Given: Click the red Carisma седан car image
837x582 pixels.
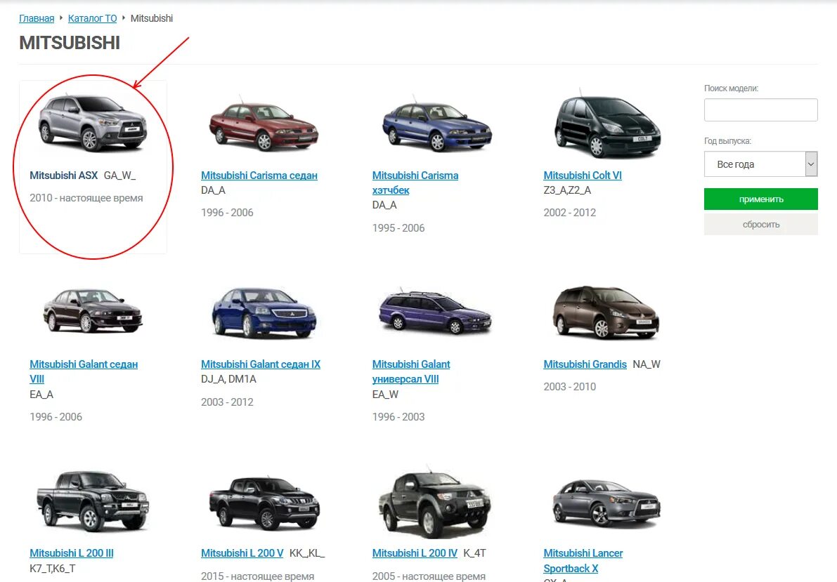Looking at the screenshot, I should (264, 124).
